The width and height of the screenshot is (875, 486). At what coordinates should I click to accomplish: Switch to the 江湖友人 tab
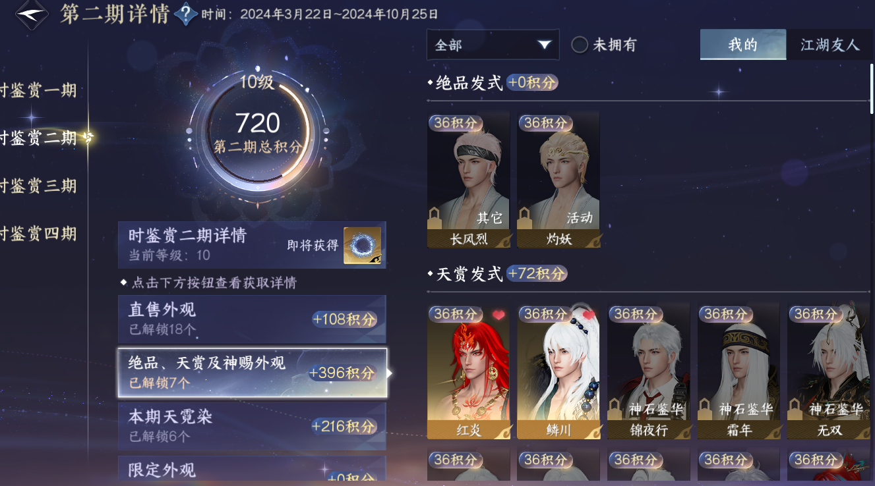[x=830, y=45]
